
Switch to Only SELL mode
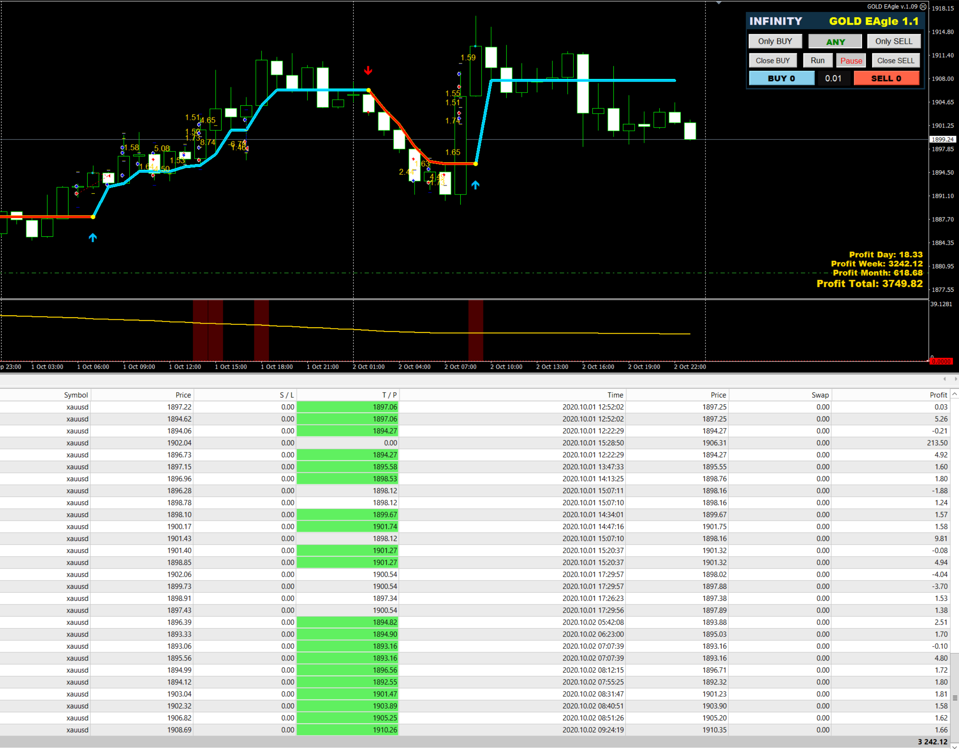[x=894, y=41]
